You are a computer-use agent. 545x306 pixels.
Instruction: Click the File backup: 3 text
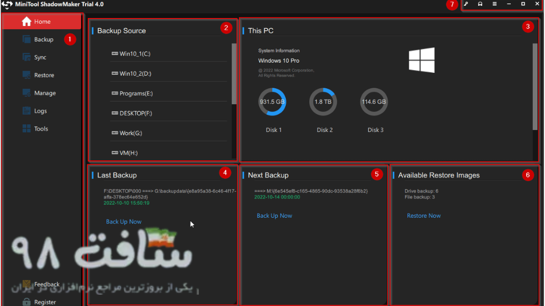click(419, 197)
